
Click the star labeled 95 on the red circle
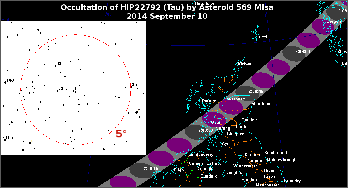click(131, 87)
